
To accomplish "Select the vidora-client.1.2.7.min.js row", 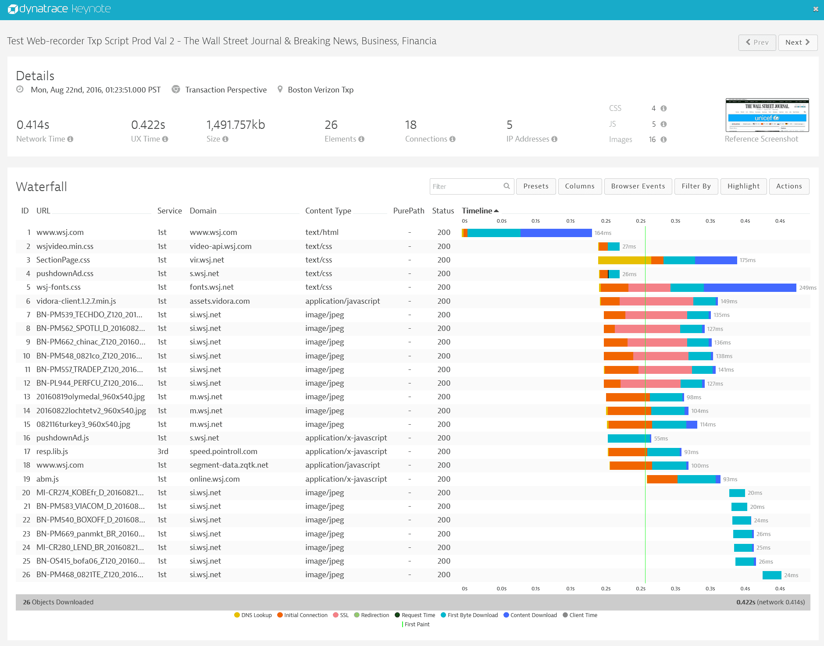I will [413, 301].
